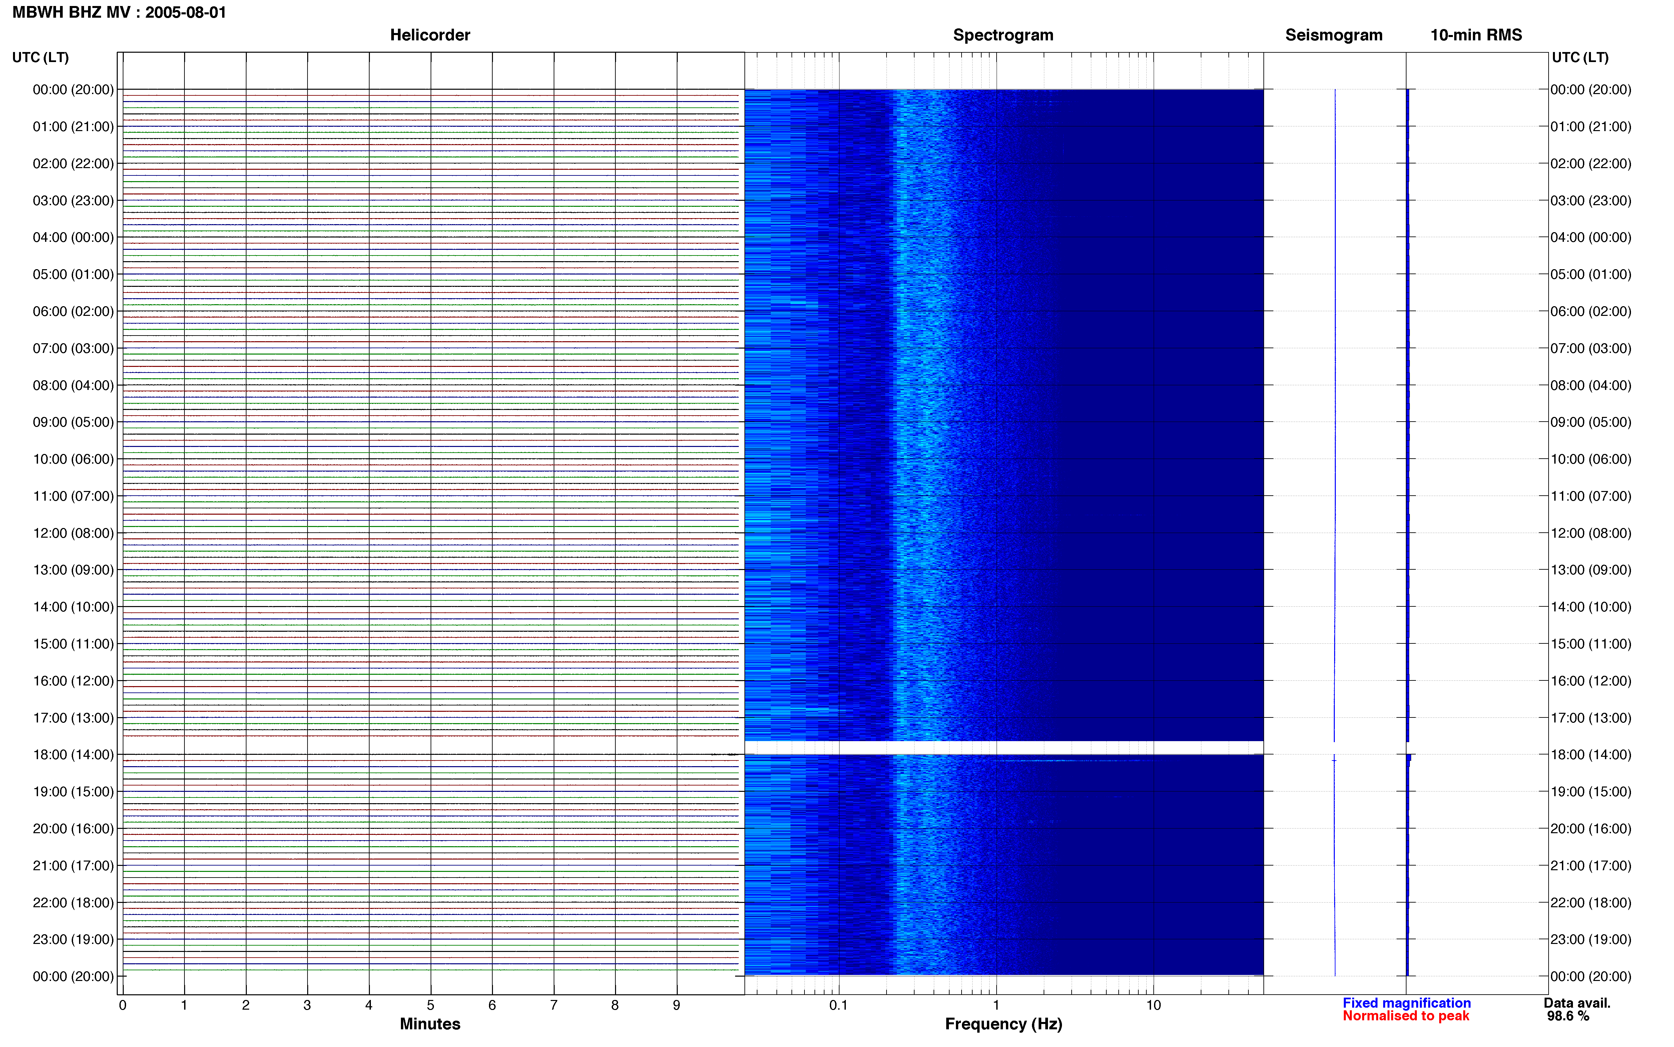The height and width of the screenshot is (1047, 1674).
Task: Click the '0' tick on Minutes axis
Action: (122, 1005)
